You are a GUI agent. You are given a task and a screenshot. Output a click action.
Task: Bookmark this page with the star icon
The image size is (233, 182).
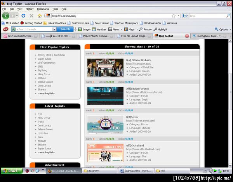pyautogui.click(x=174, y=16)
